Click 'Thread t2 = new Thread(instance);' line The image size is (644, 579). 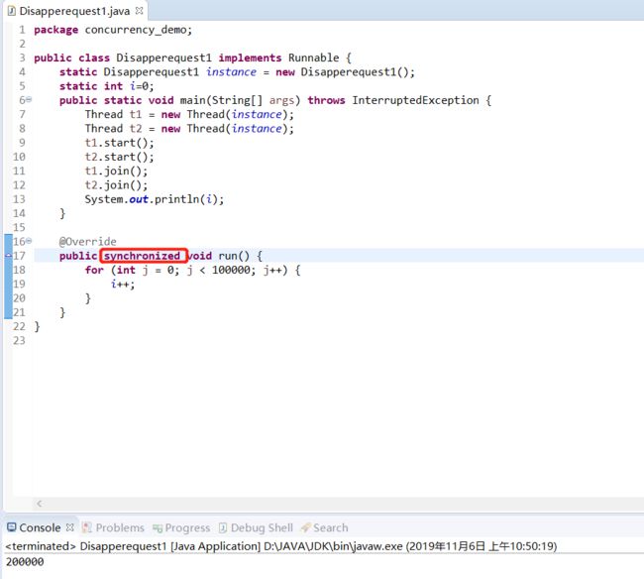(x=189, y=129)
